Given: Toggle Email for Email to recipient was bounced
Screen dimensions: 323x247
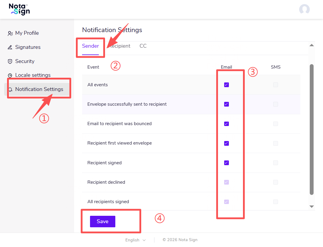Looking at the screenshot, I should pos(226,124).
